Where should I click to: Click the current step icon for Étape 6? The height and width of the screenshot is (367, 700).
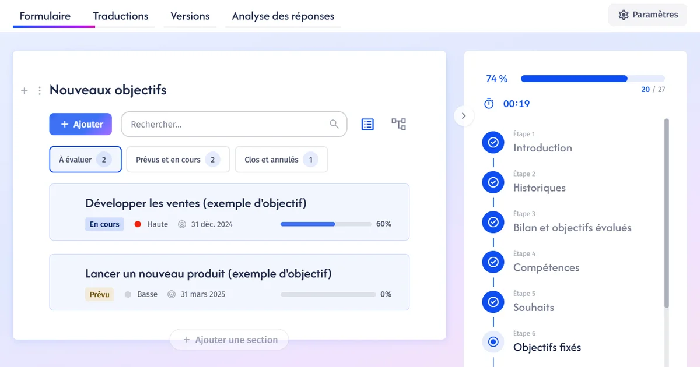click(494, 342)
